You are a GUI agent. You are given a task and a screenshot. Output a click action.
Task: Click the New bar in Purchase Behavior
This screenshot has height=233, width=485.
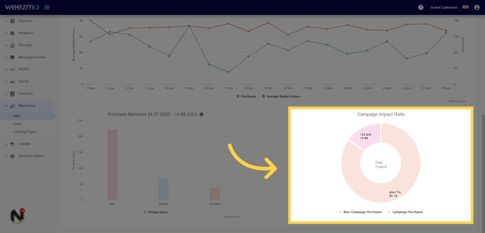112,165
